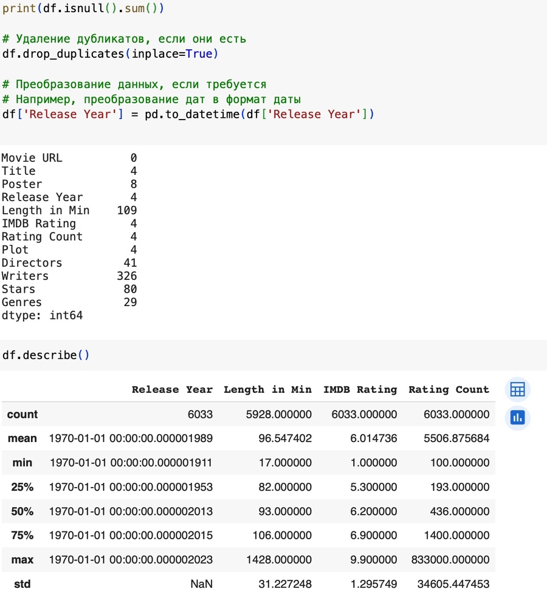Click the dtype: int64 output line
The image size is (547, 600).
[42, 315]
